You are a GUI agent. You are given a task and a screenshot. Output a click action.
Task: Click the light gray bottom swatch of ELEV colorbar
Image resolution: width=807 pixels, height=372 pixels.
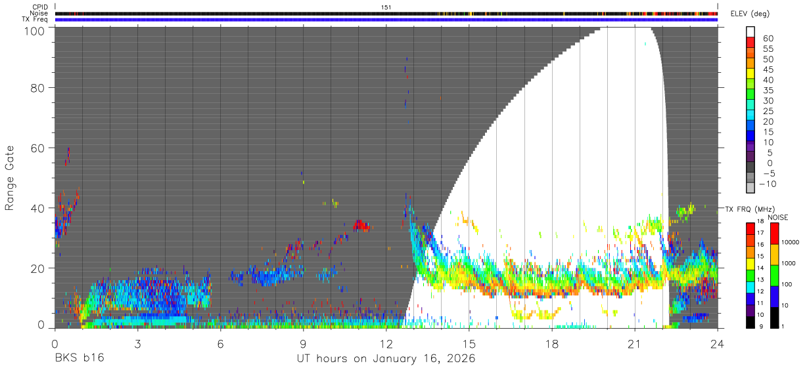[750, 188]
